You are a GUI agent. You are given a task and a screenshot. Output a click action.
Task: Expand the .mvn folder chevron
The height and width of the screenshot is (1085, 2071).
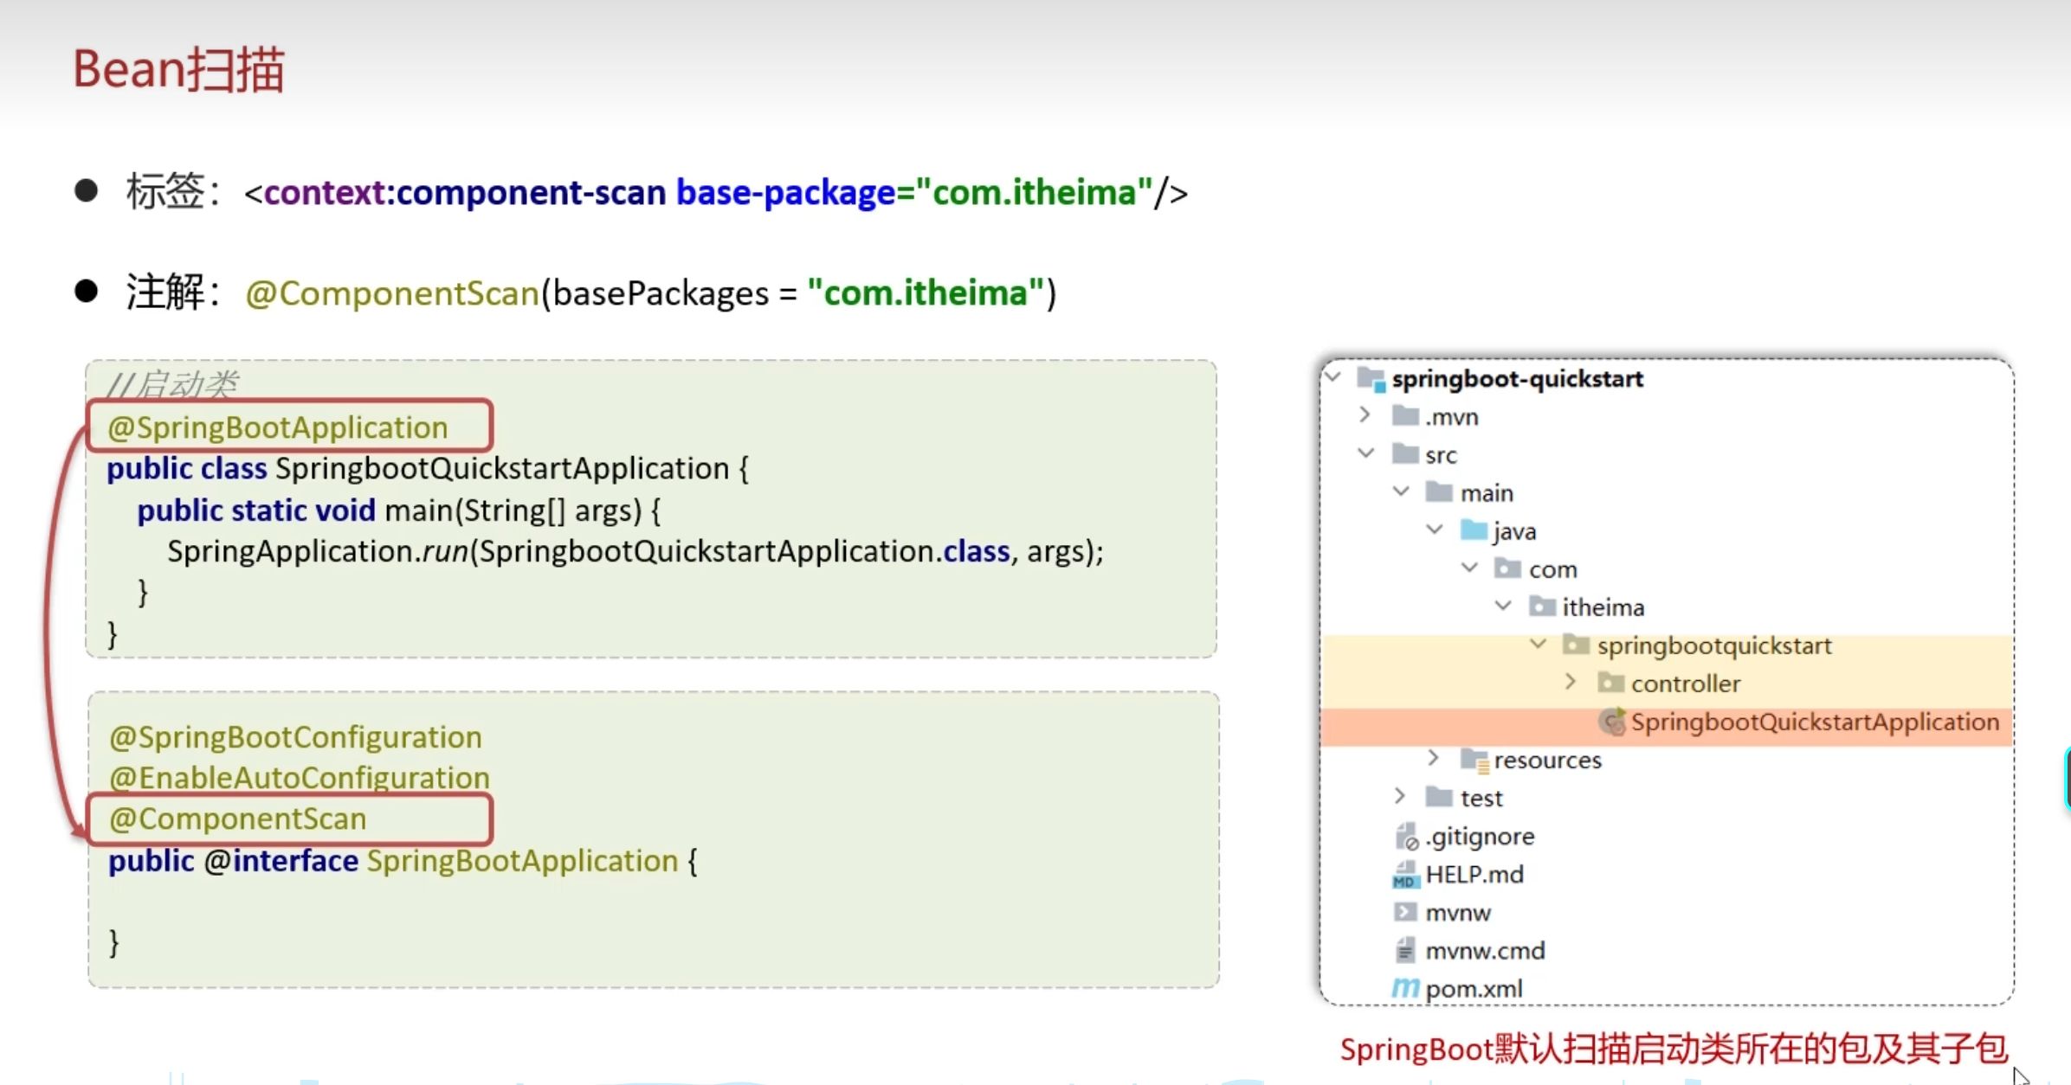coord(1365,415)
